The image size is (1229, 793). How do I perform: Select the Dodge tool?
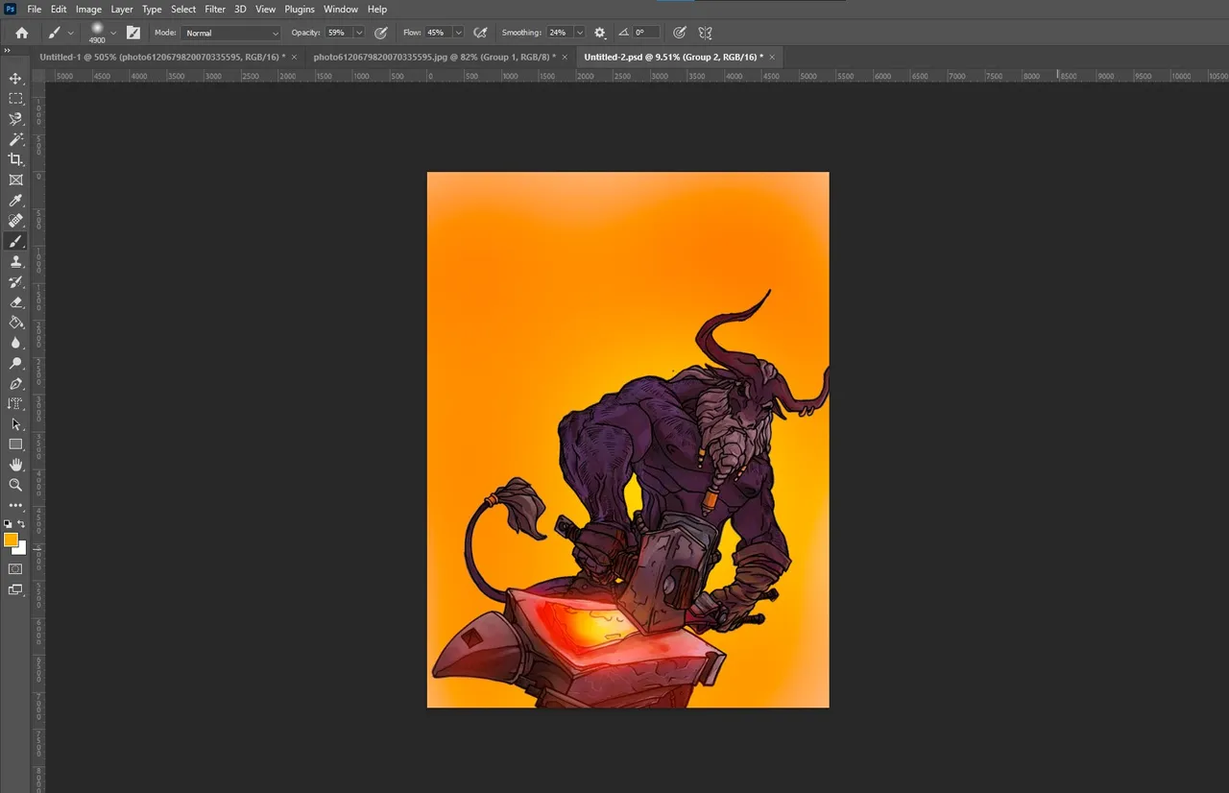(x=15, y=363)
